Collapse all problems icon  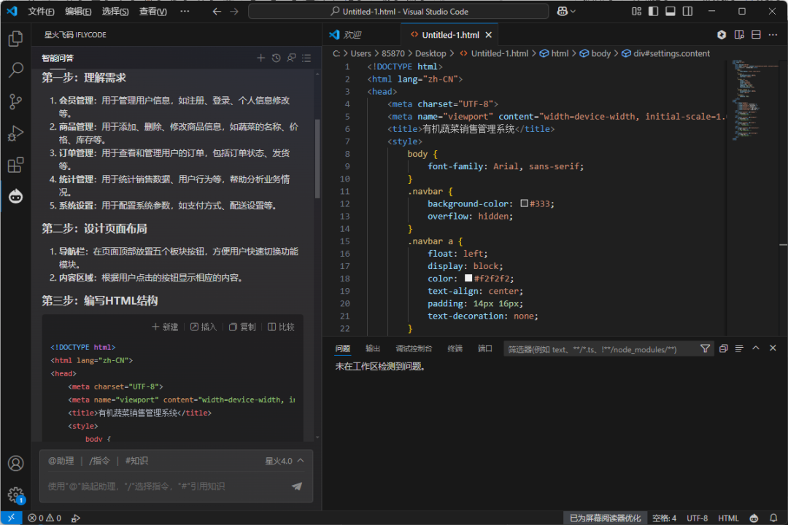point(723,349)
